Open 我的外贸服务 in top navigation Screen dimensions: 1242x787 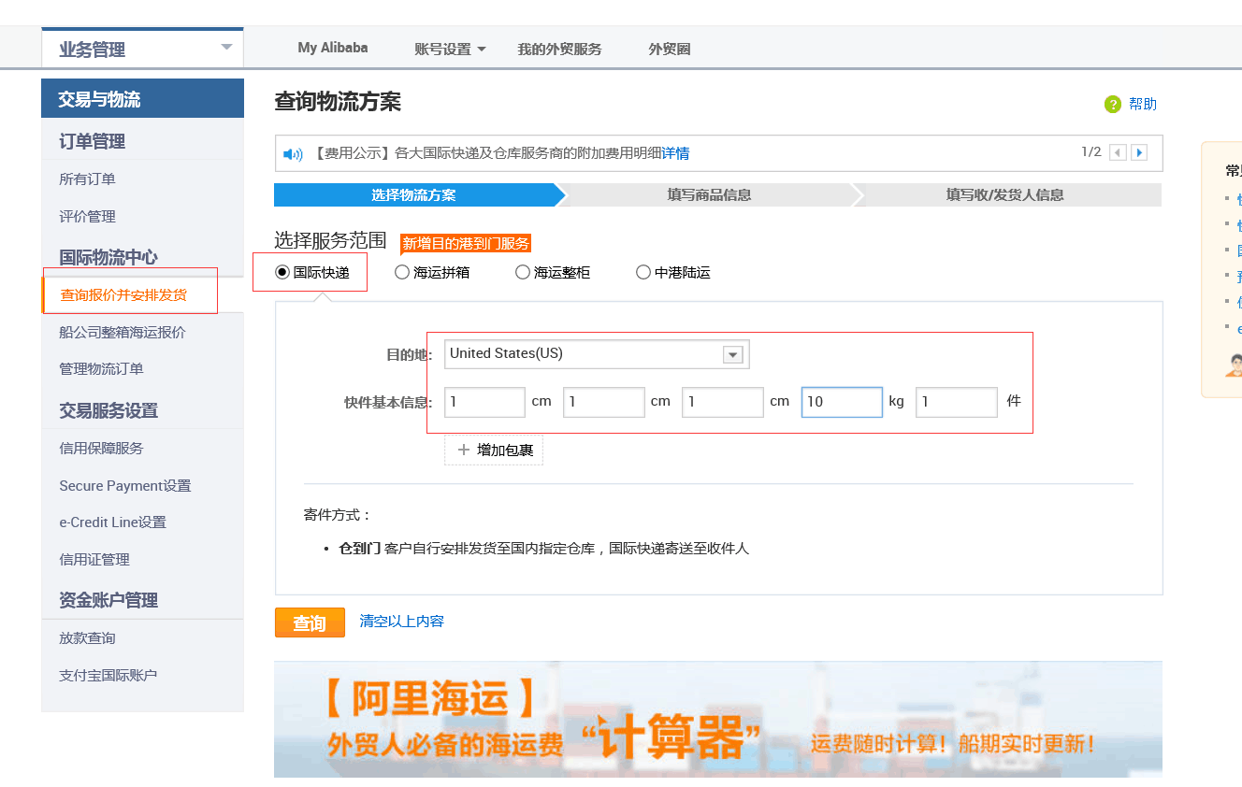[x=559, y=49]
